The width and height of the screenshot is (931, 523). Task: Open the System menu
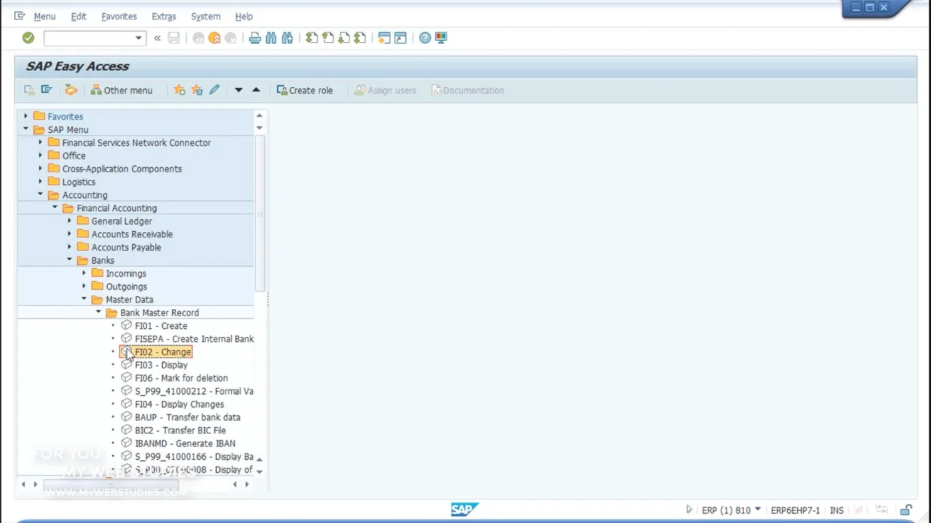(x=206, y=16)
